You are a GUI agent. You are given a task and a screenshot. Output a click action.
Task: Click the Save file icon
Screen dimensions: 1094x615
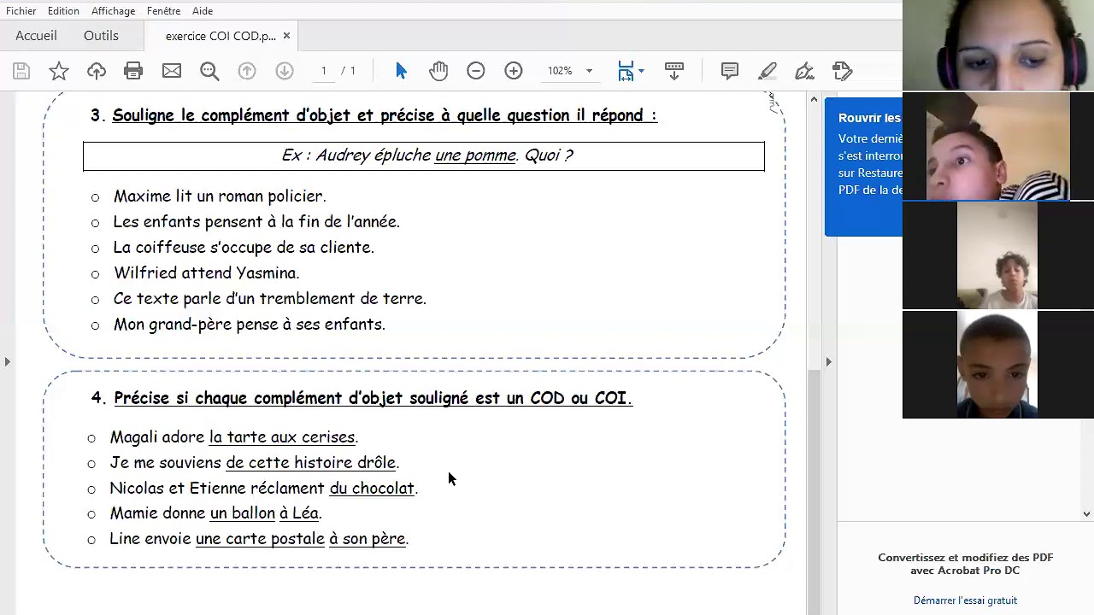(x=21, y=71)
